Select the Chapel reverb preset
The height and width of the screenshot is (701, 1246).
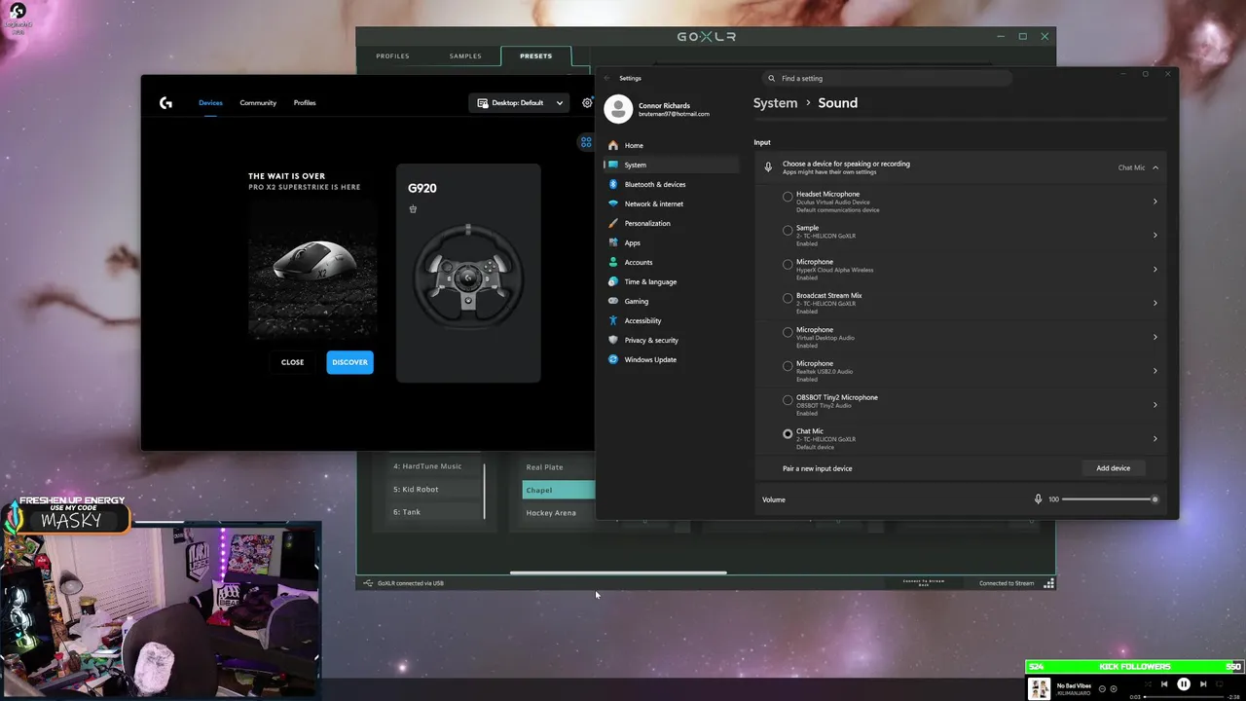click(x=558, y=490)
